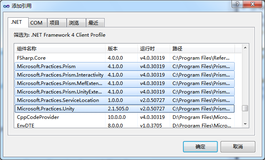
Task: Select Microsoft.Practices.Prism.MefExten... entry
Action: click(x=124, y=83)
